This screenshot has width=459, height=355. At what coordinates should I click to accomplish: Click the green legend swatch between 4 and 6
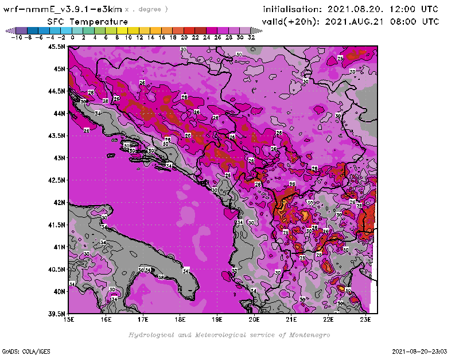coord(100,31)
